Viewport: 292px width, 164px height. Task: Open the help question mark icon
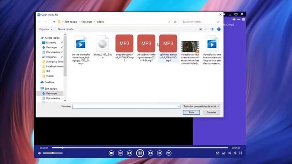(x=219, y=29)
